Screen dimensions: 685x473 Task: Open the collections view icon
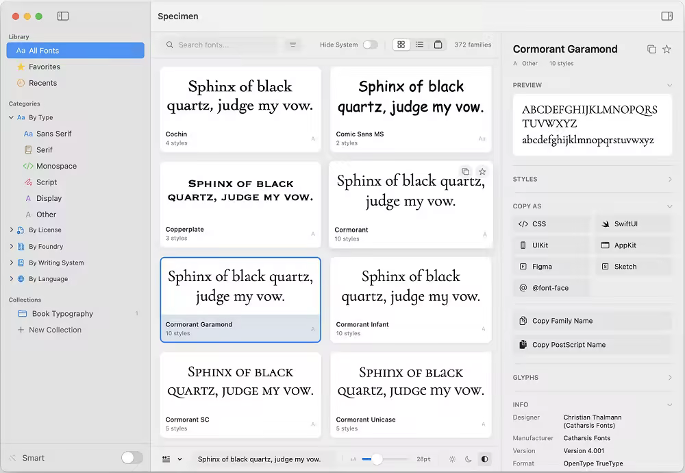click(x=438, y=44)
